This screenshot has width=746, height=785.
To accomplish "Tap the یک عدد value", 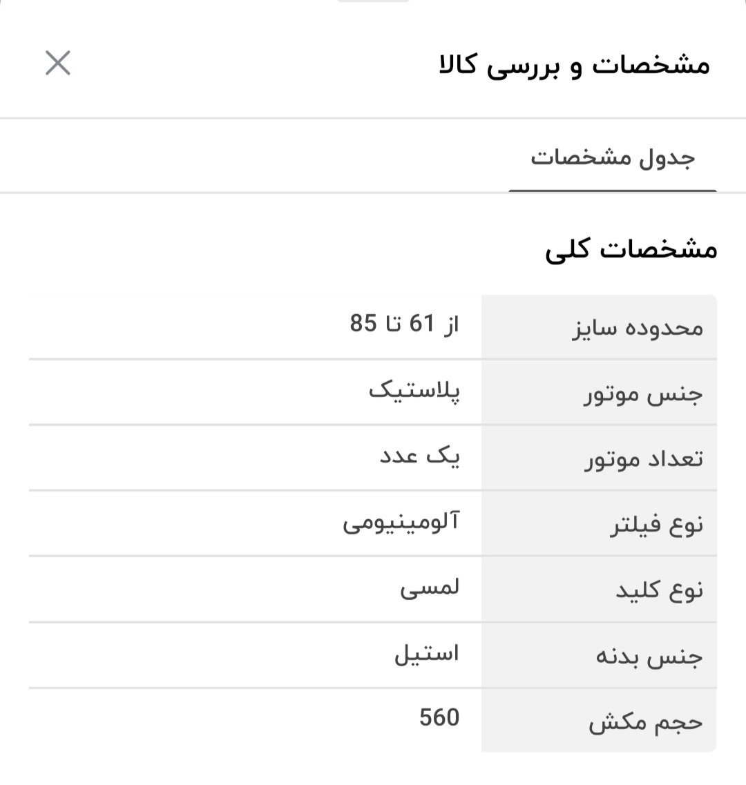I will [x=419, y=455].
